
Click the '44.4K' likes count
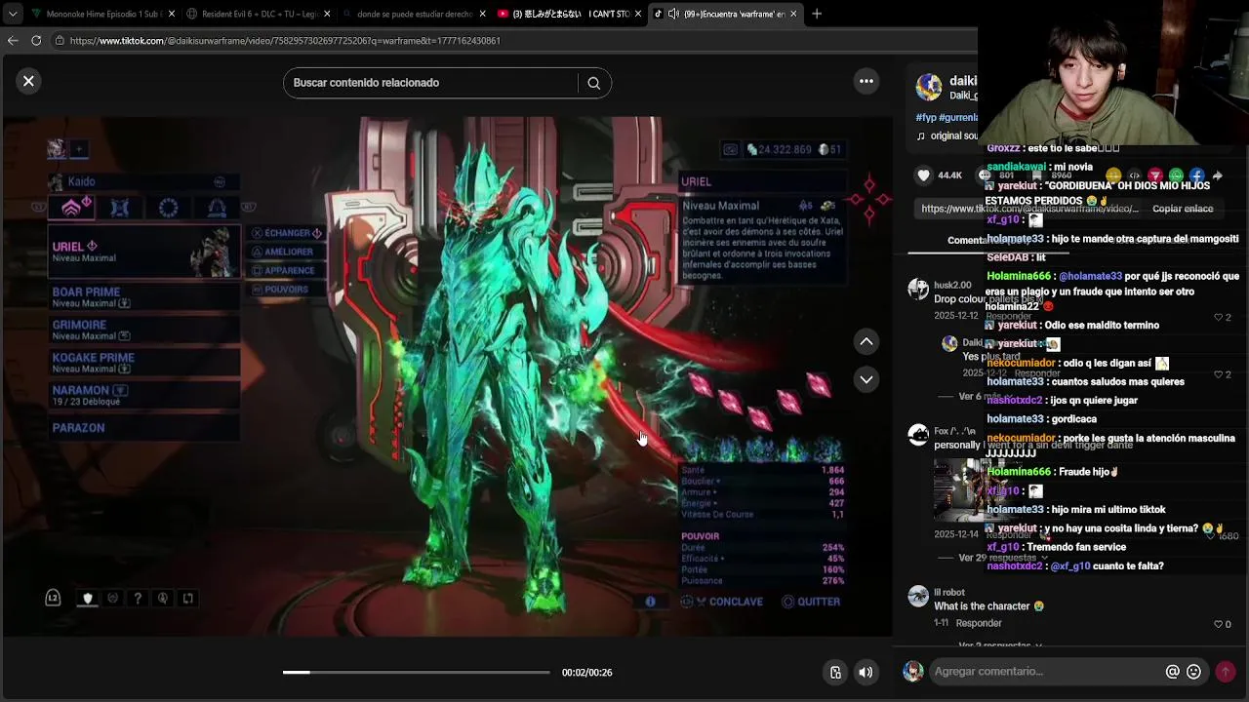(x=949, y=175)
